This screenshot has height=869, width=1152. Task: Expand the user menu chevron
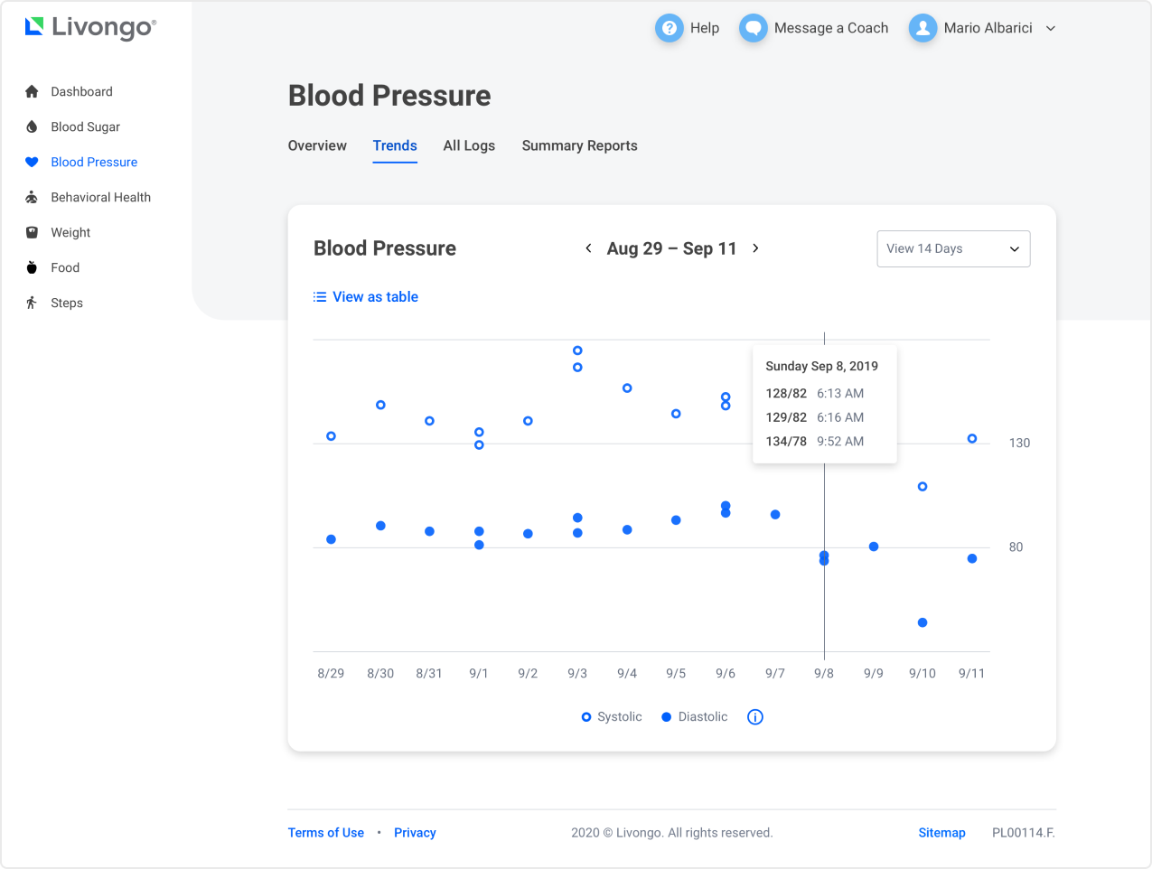click(1051, 29)
